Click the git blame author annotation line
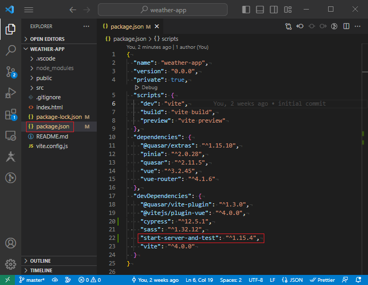Screen dimensions: 368x285 click(168, 47)
